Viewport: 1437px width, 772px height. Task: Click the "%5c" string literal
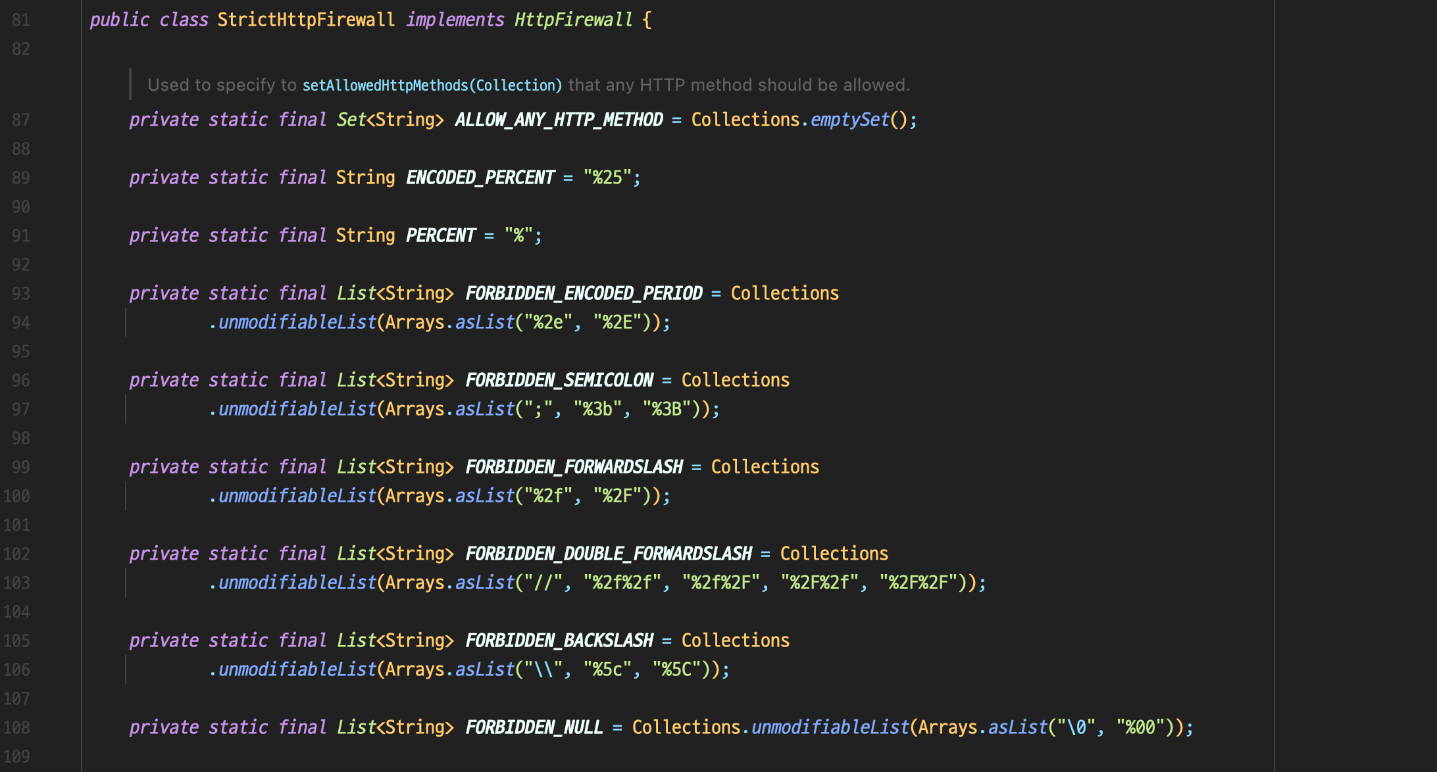tap(607, 669)
